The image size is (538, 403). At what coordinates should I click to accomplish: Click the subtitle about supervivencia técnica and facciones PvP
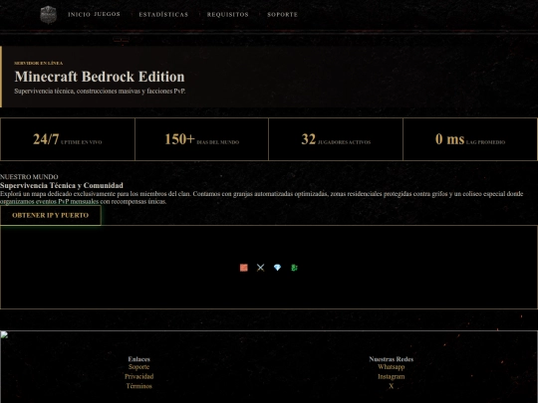coord(100,92)
